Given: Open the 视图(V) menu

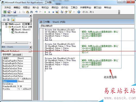Looking at the screenshot, I should pos(26,7).
